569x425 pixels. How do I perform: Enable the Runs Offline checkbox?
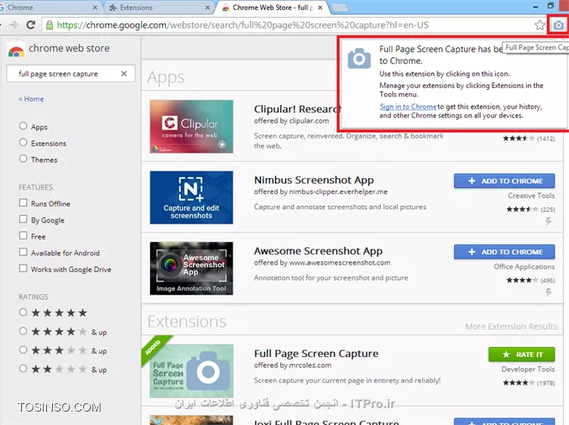(x=23, y=202)
